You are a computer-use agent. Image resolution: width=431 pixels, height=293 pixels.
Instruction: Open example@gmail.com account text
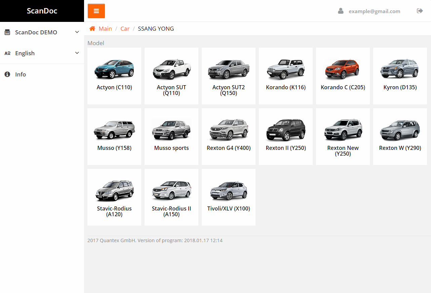374,11
